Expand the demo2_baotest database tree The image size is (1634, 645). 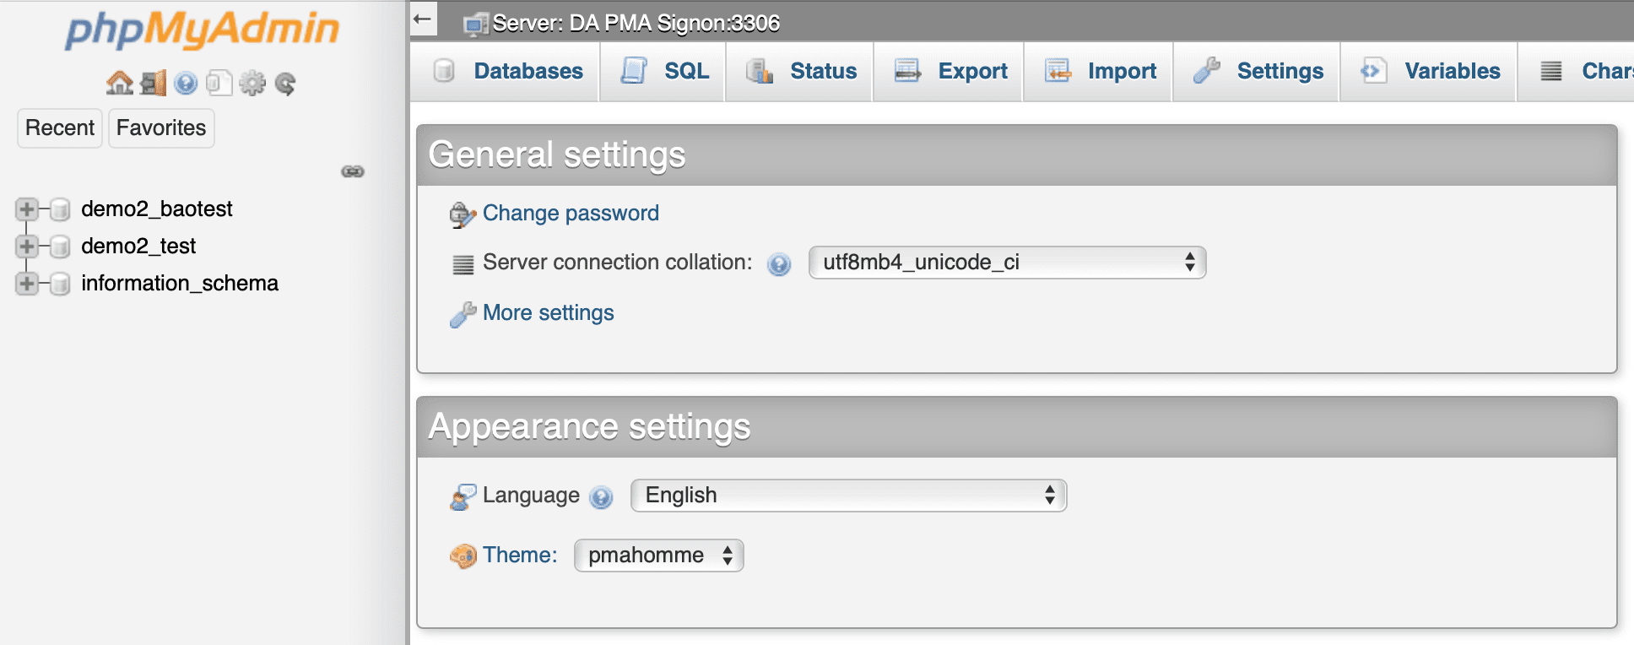point(27,209)
